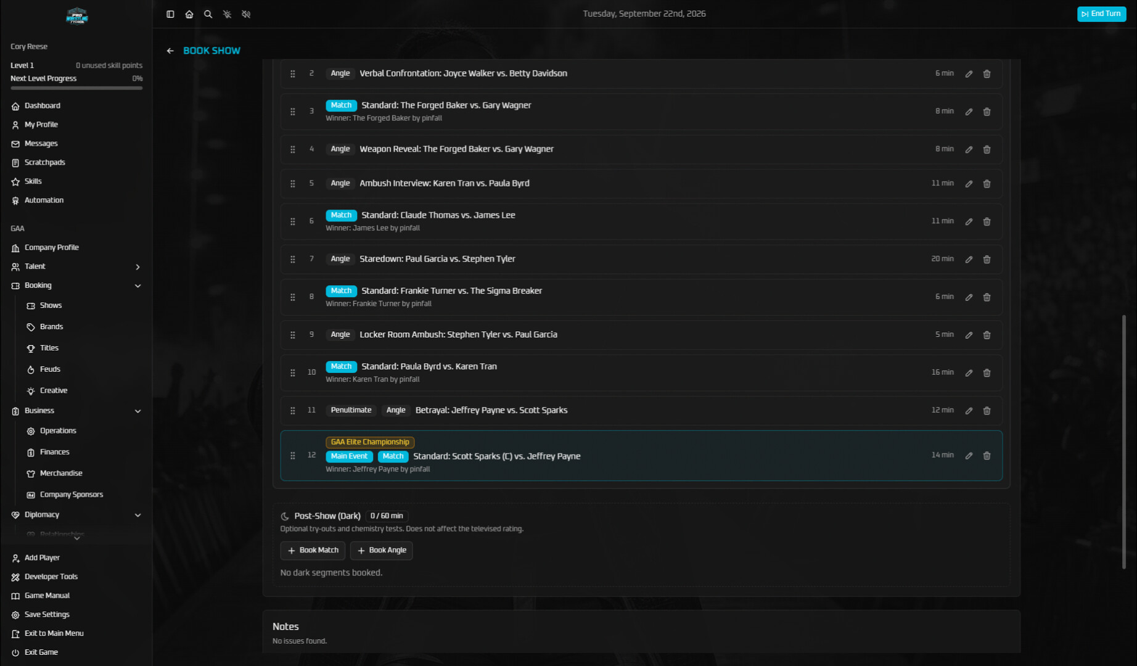Viewport: 1137px width, 666px height.
Task: Edit The Forged Baker vs. Gary Wagner match
Action: pyautogui.click(x=969, y=112)
